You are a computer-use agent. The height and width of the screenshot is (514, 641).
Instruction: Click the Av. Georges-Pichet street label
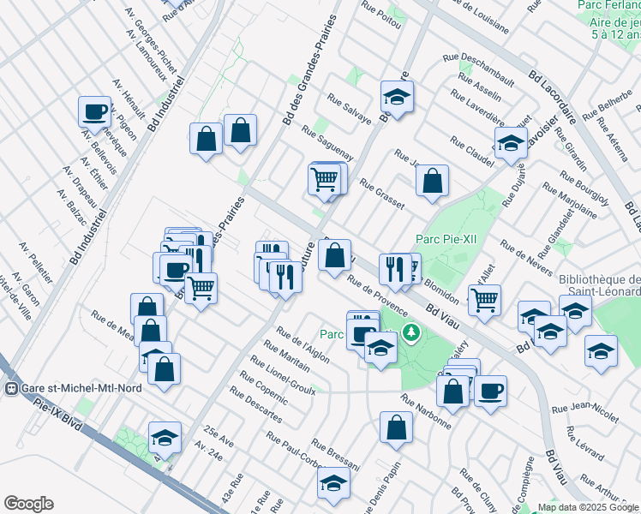click(152, 40)
